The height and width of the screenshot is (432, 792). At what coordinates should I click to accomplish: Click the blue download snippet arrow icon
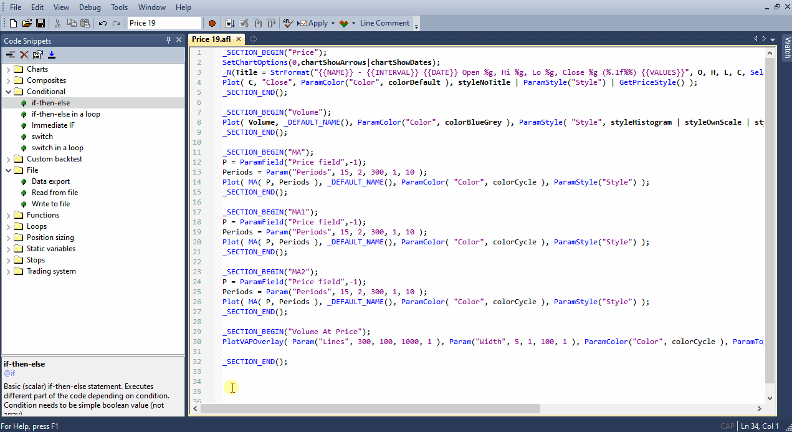pyautogui.click(x=52, y=55)
